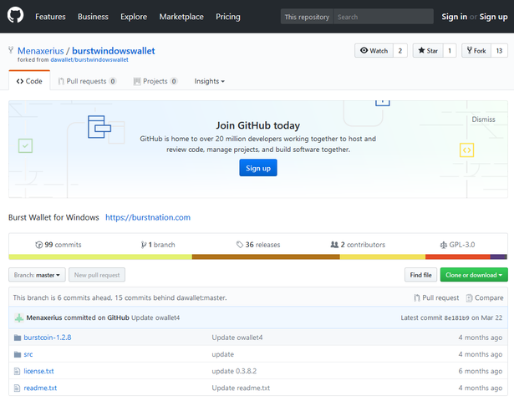
Task: Click the blue Sign up button
Action: [x=257, y=168]
